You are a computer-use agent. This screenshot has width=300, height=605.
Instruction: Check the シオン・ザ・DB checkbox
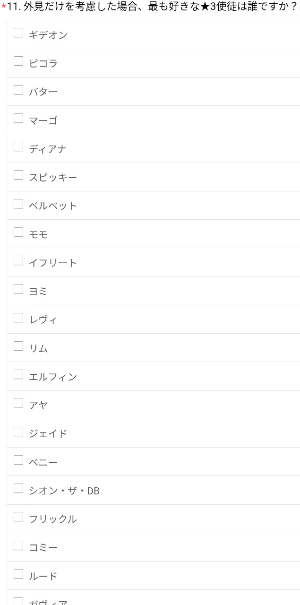click(x=18, y=489)
